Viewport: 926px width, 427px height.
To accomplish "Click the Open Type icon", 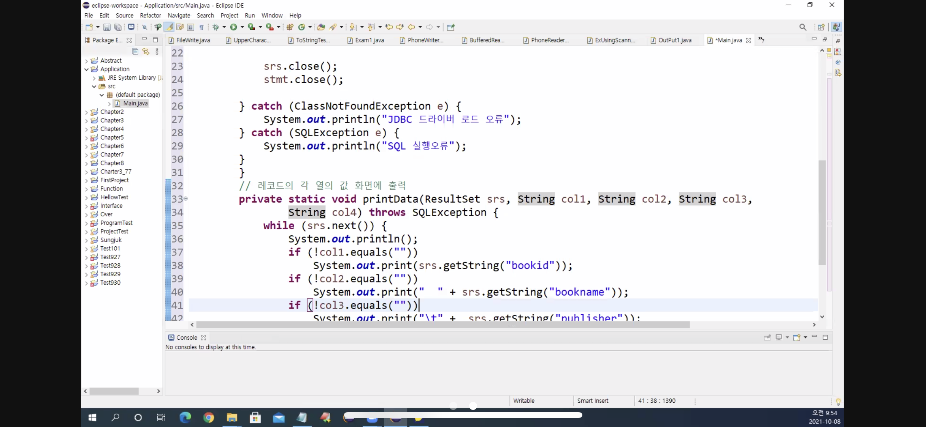I will point(321,27).
